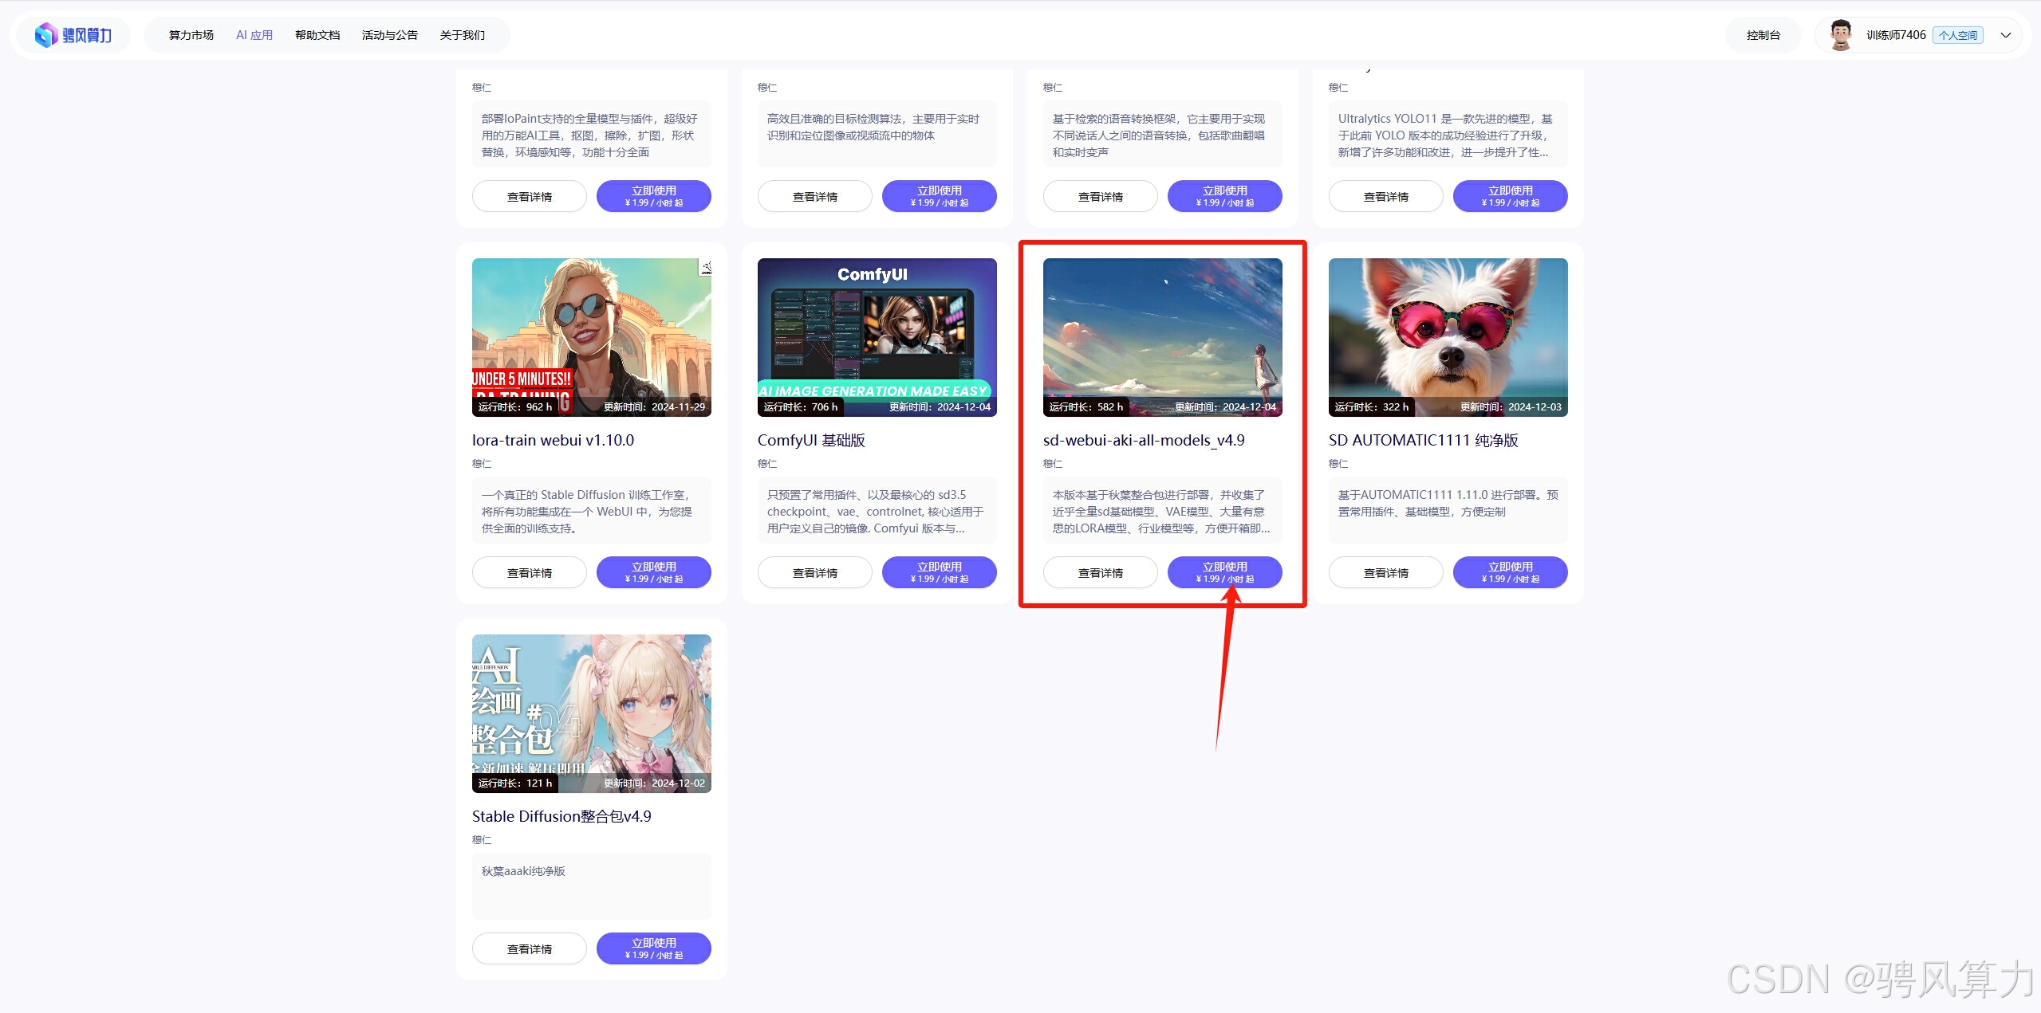Click the ComfyUI 基础版 thumbnail
The width and height of the screenshot is (2041, 1013).
coord(877,336)
